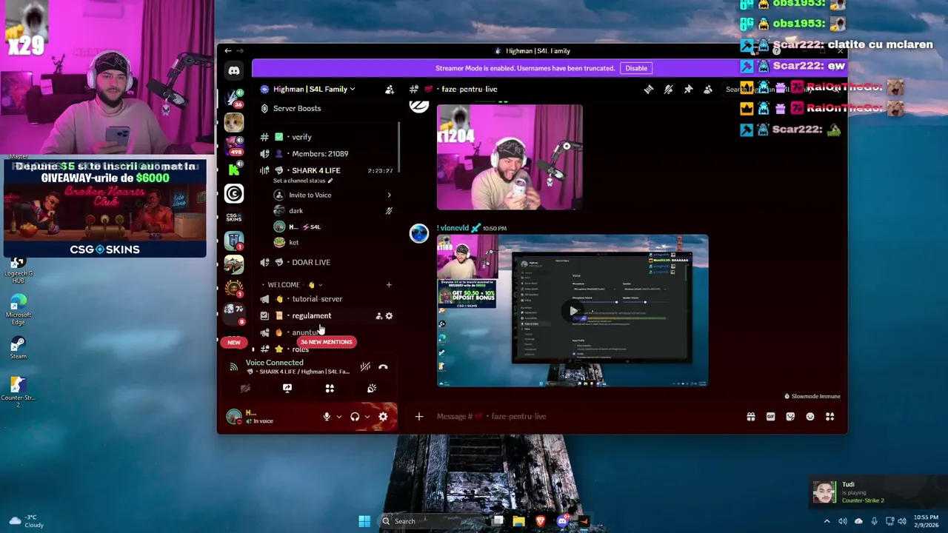The width and height of the screenshot is (948, 533).
Task: Play the posted desktop video
Action: pyautogui.click(x=573, y=311)
